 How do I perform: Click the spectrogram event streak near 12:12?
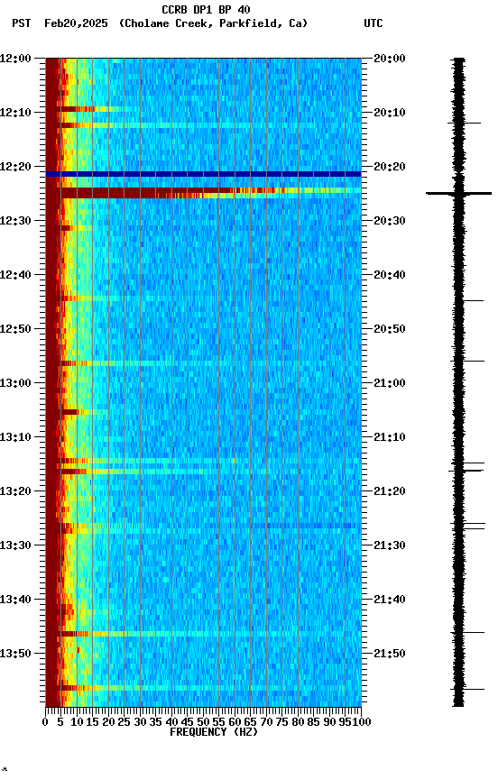(203, 125)
